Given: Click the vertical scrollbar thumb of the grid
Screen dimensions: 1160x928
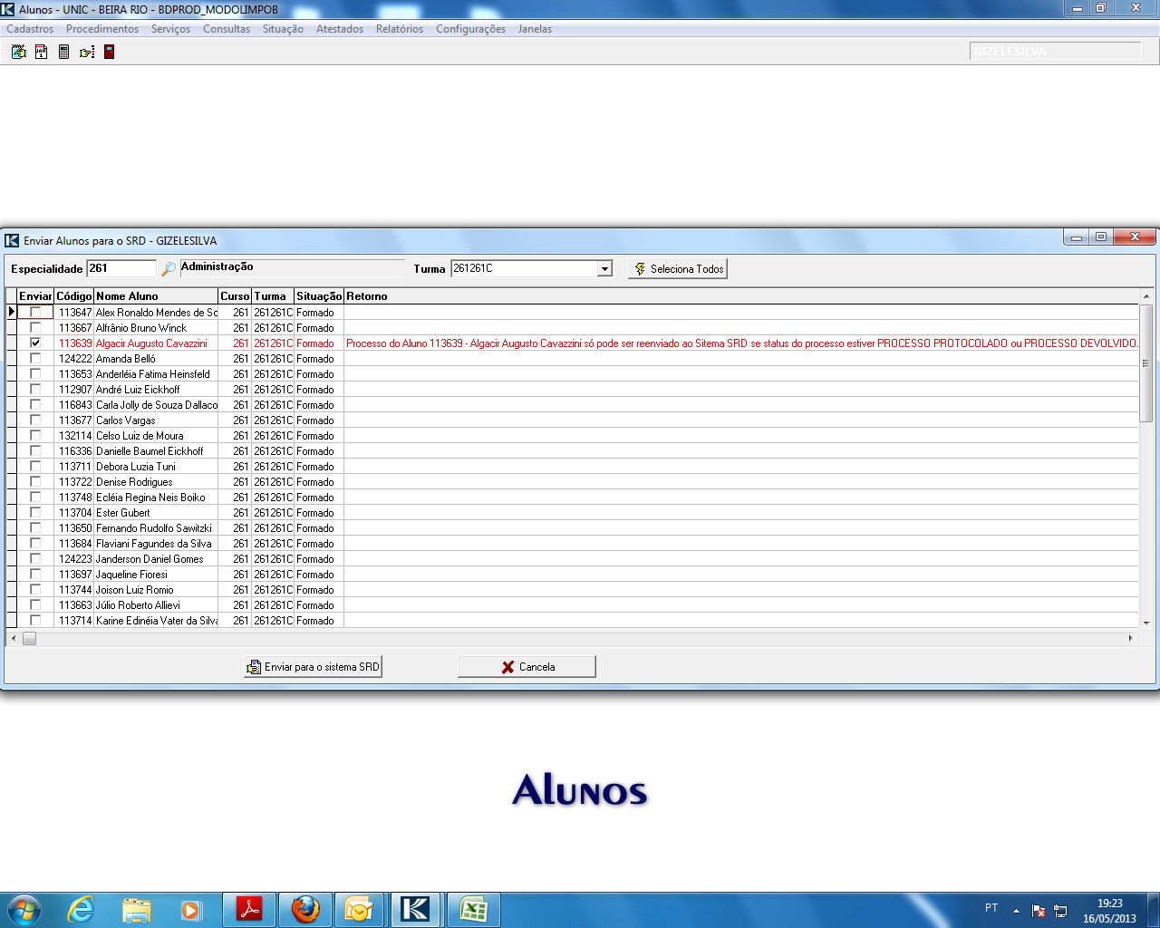Looking at the screenshot, I should click(1145, 363).
